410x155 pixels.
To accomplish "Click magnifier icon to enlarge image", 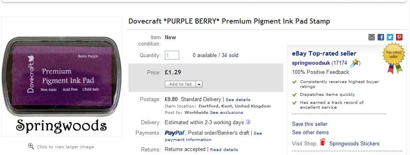I will coord(31,146).
